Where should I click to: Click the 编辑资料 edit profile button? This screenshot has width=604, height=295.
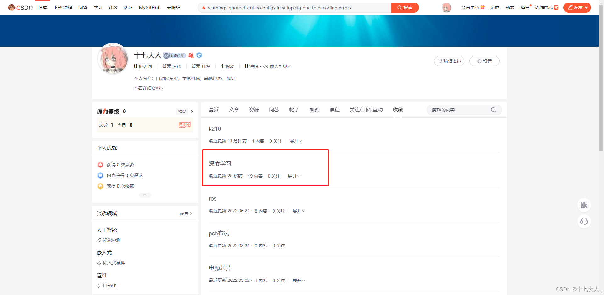(449, 61)
